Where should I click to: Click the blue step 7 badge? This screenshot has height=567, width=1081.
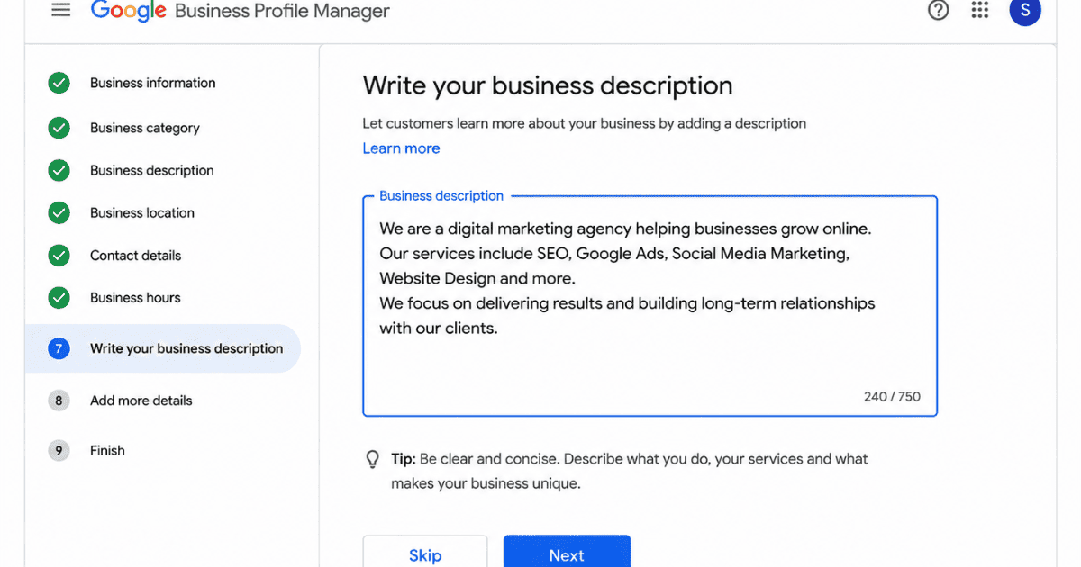(59, 349)
